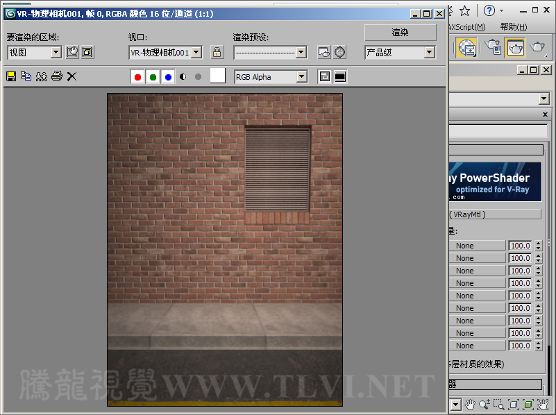Click the clone rendered frame window icon

coord(41,76)
